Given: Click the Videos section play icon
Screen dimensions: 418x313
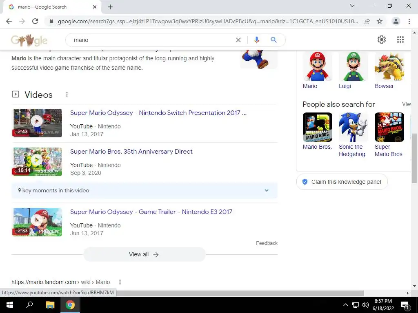Looking at the screenshot, I should [x=16, y=94].
